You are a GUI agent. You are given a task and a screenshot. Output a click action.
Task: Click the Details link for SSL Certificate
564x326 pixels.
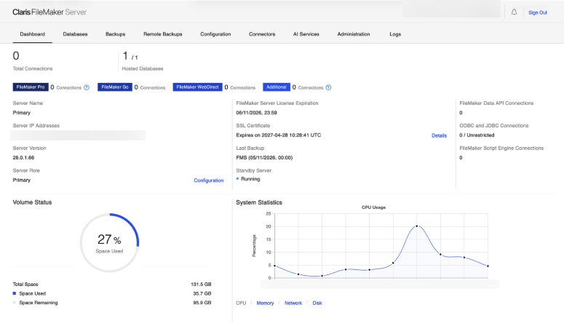coord(439,135)
